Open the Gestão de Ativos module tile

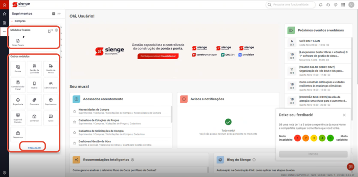(x=51, y=68)
